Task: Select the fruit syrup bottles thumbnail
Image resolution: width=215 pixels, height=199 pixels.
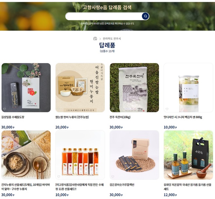Action: pyautogui.click(x=80, y=155)
